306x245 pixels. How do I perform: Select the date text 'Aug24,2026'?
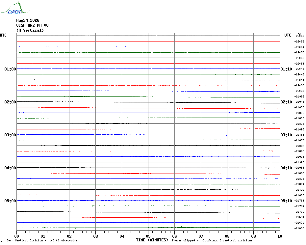click(x=28, y=20)
